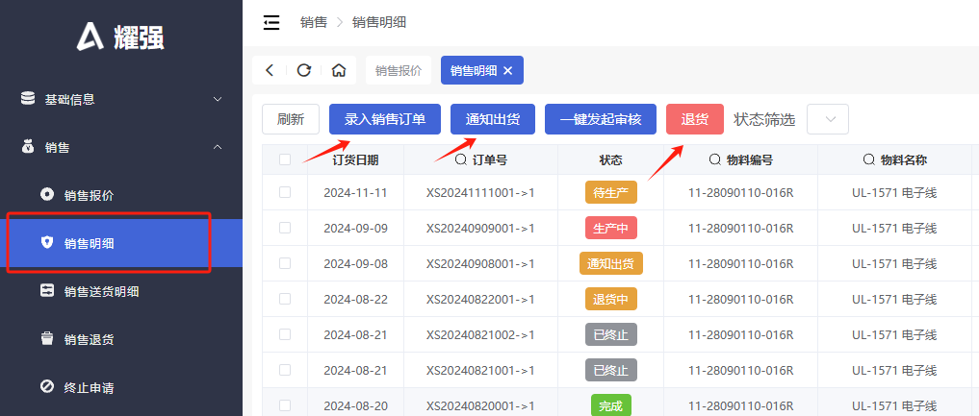
Task: Click the 销售 breadcrumb link
Action: [x=314, y=22]
